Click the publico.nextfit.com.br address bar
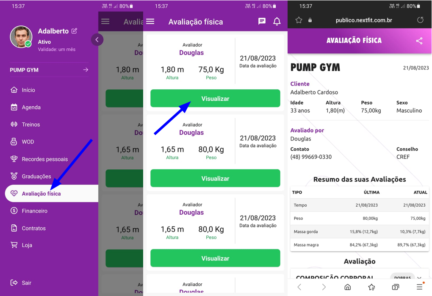 coord(364,20)
